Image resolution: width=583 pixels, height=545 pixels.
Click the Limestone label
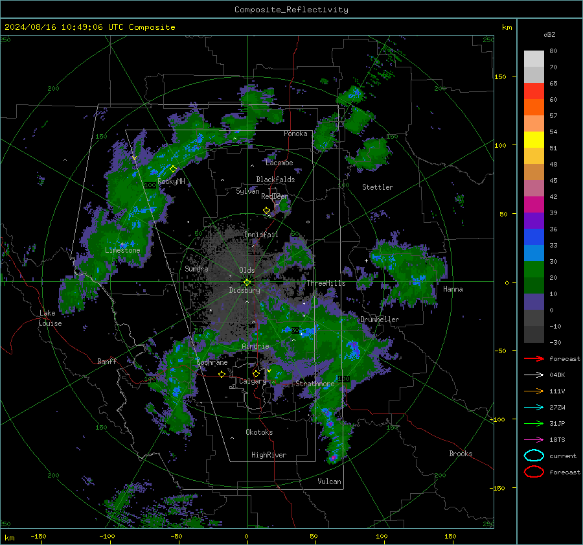point(122,250)
